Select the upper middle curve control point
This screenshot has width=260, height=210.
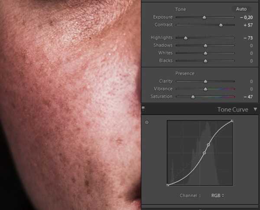coord(208,145)
